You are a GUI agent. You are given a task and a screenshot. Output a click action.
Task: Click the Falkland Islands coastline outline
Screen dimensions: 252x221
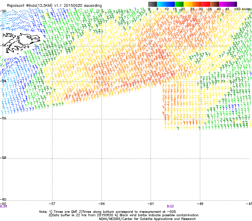point(21,43)
